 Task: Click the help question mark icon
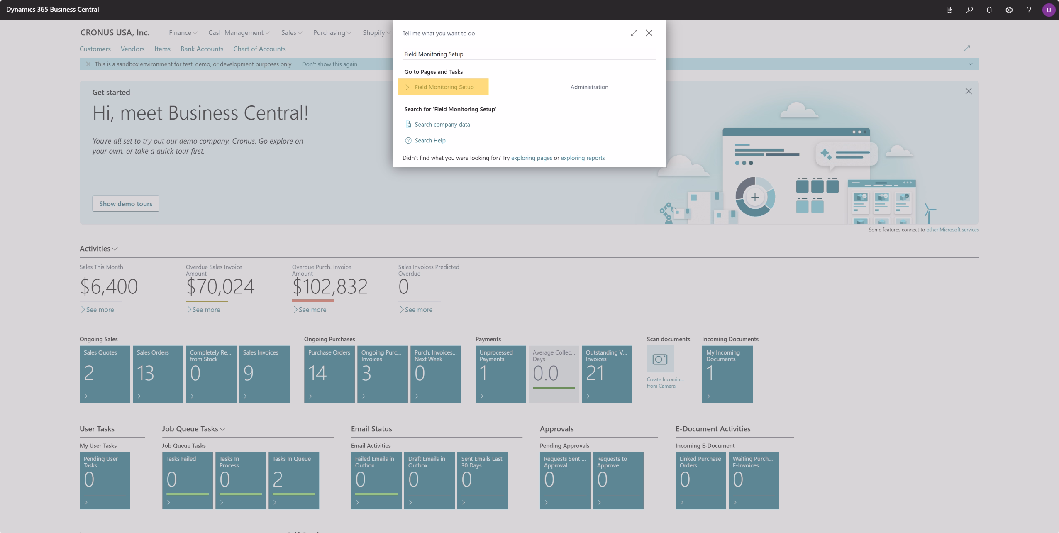pyautogui.click(x=1029, y=10)
